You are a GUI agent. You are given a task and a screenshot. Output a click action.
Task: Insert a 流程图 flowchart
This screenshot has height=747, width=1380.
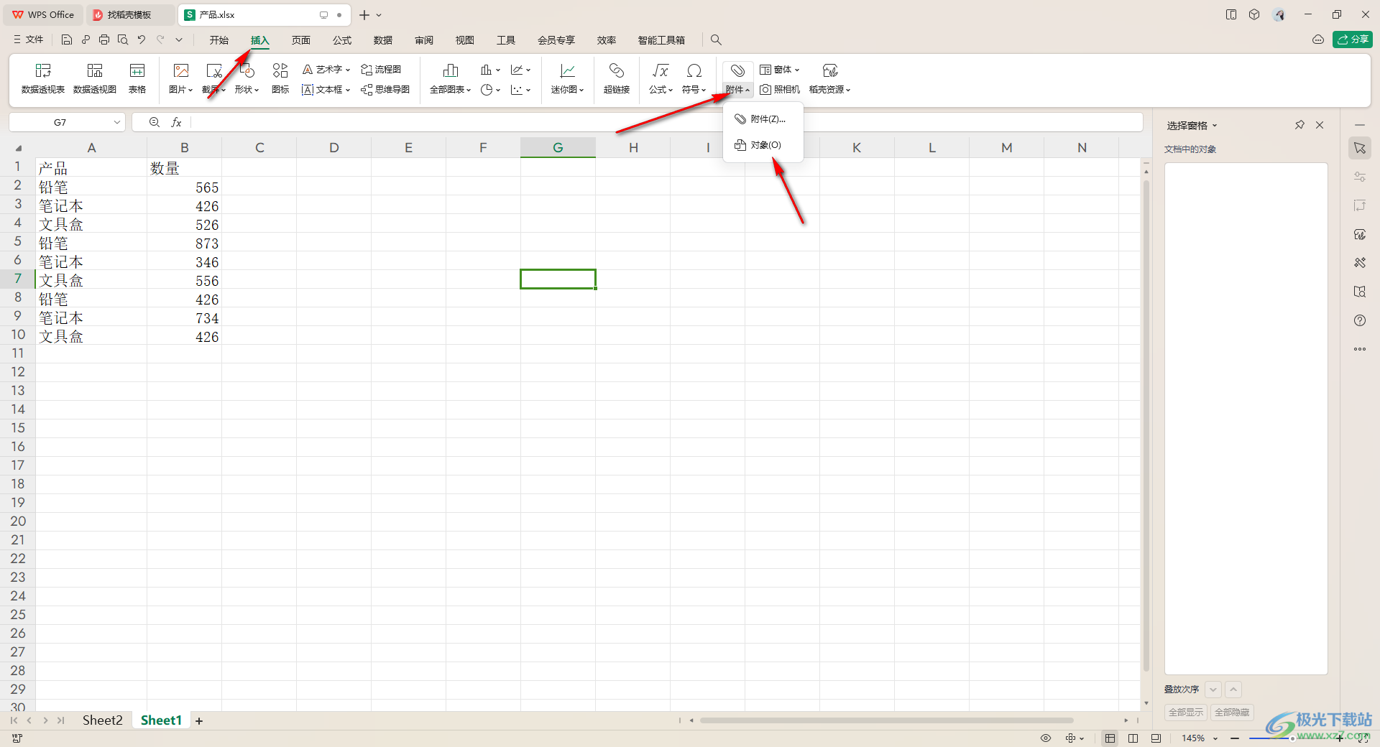coord(381,69)
